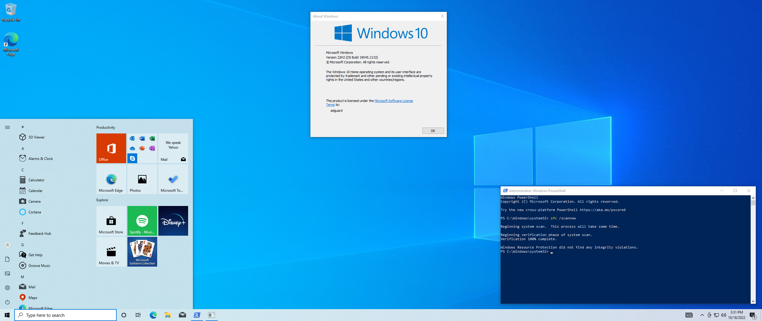This screenshot has width=762, height=321.
Task: Open Microsoft Solitaire Collection tile
Action: (x=142, y=251)
